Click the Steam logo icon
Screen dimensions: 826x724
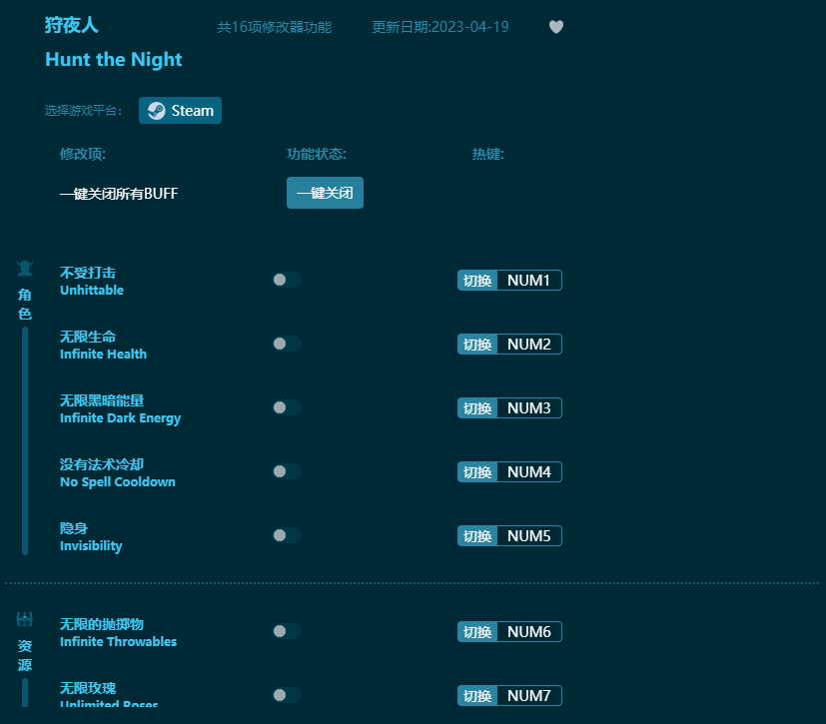coord(157,111)
